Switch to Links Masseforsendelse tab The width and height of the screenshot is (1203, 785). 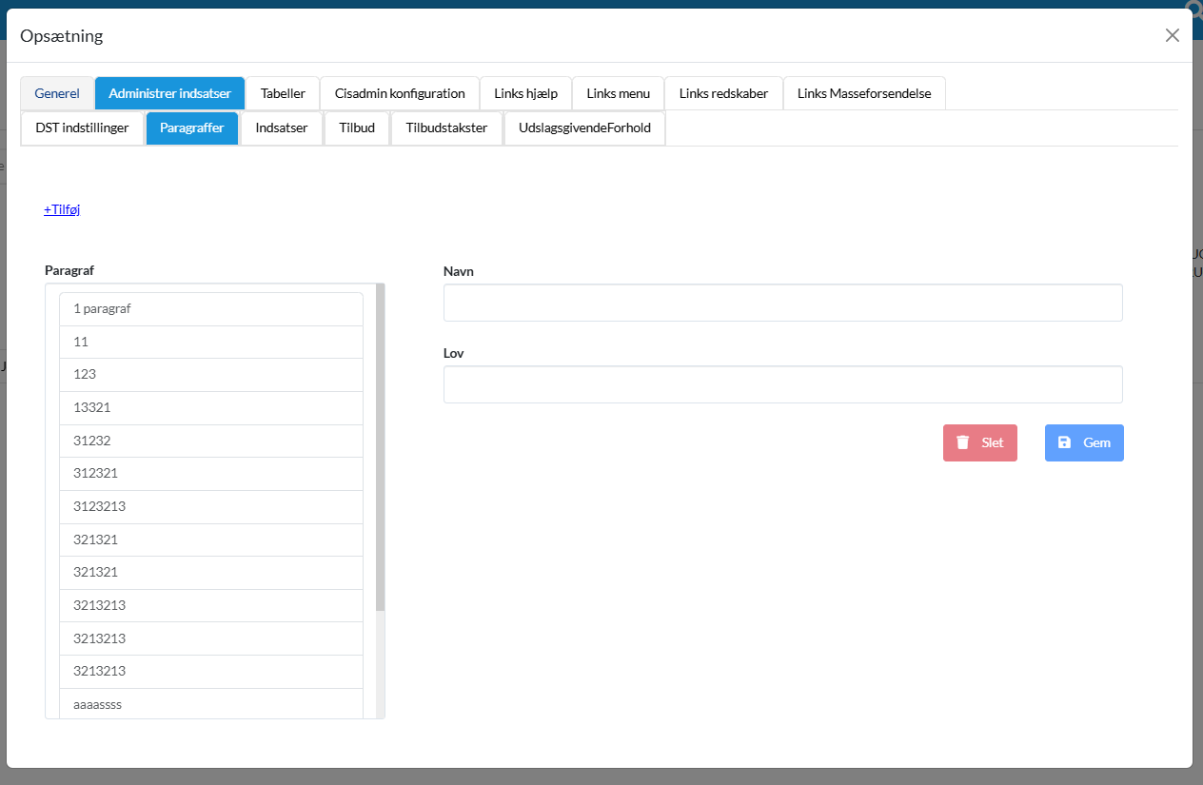(x=864, y=93)
